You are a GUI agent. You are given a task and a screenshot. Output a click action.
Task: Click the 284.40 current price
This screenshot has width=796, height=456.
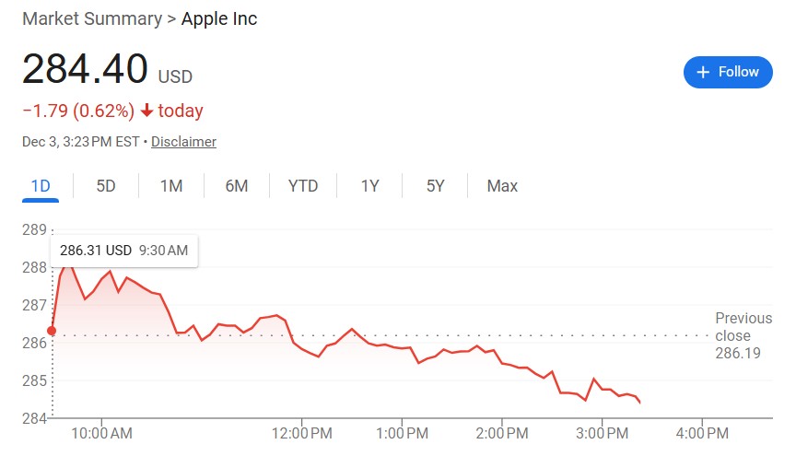(x=85, y=70)
